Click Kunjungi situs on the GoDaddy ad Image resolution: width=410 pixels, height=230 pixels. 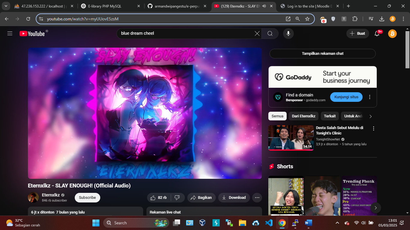coord(346,97)
